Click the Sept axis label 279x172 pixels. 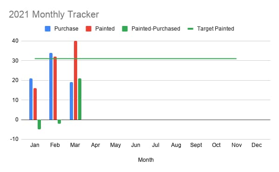[196, 145]
